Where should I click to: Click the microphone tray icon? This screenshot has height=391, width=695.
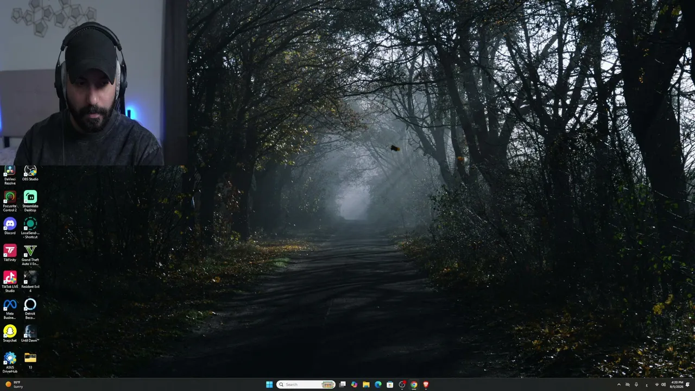click(x=636, y=384)
